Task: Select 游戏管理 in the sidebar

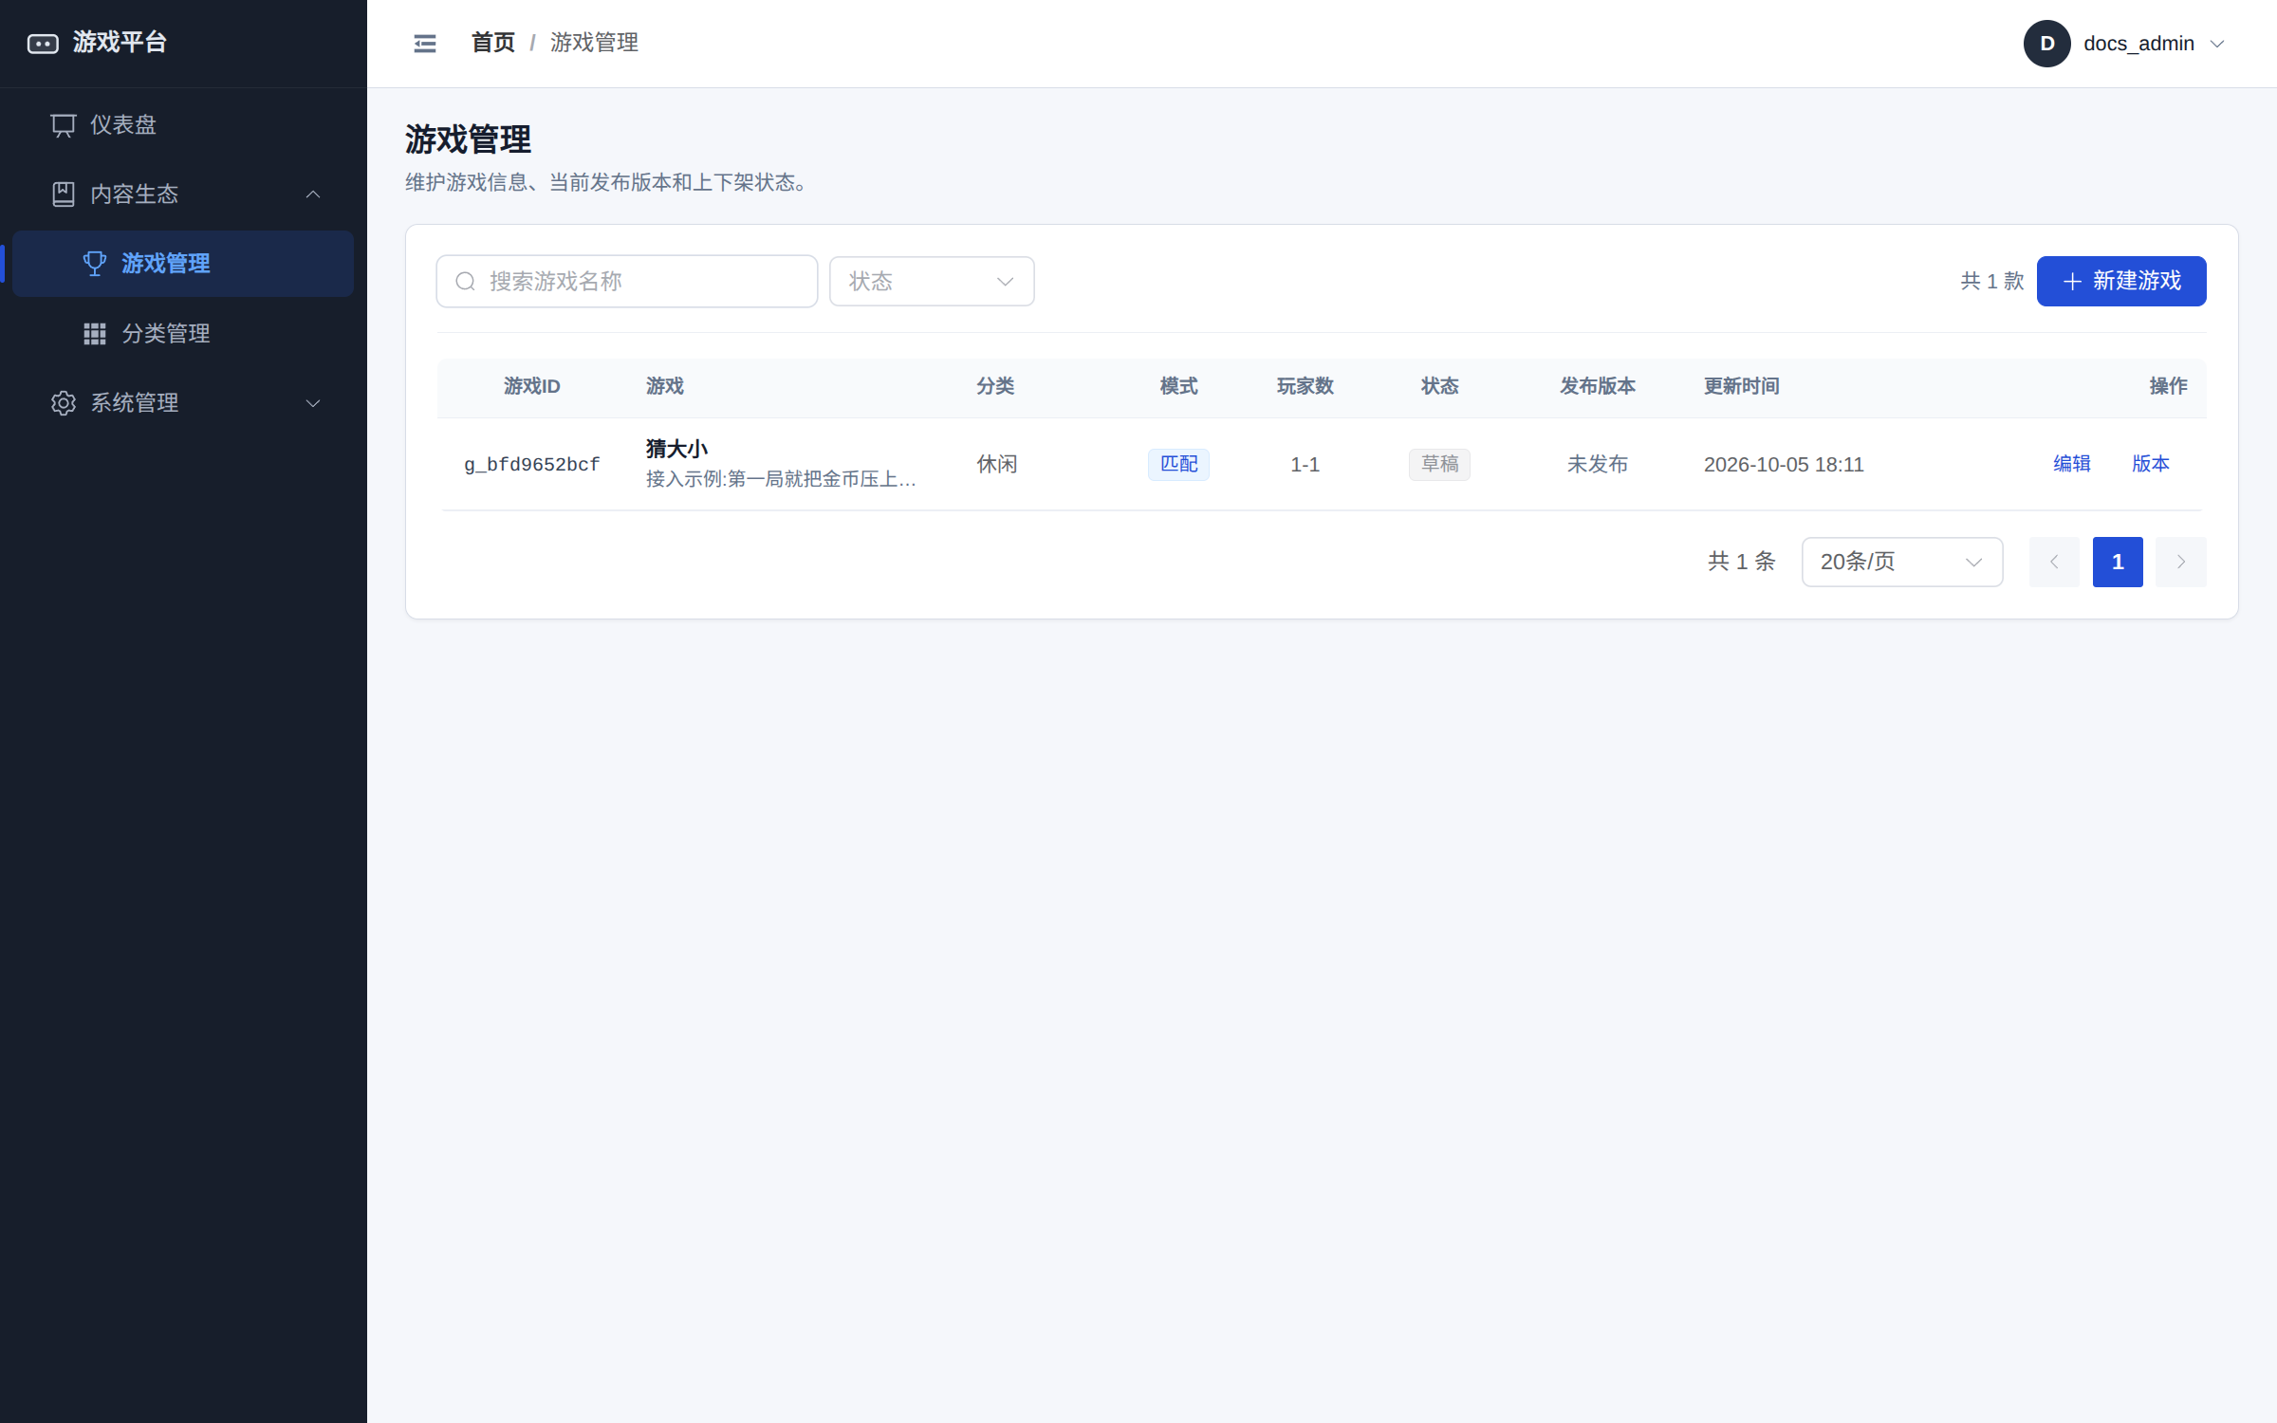Action: [183, 264]
